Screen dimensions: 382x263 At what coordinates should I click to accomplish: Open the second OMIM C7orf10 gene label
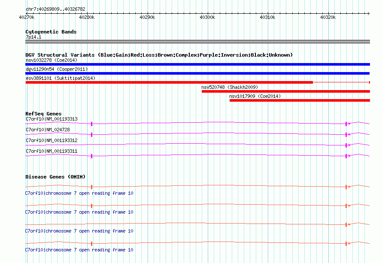[79, 212]
